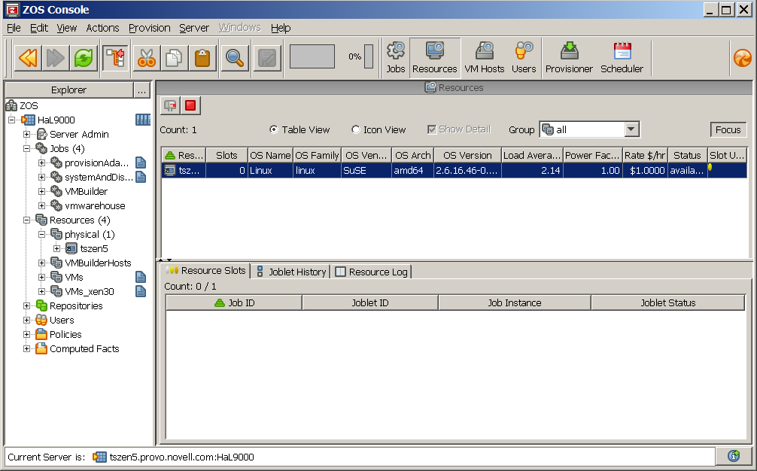Toggle the Show Detail checkbox
The height and width of the screenshot is (471, 757).
(x=432, y=129)
